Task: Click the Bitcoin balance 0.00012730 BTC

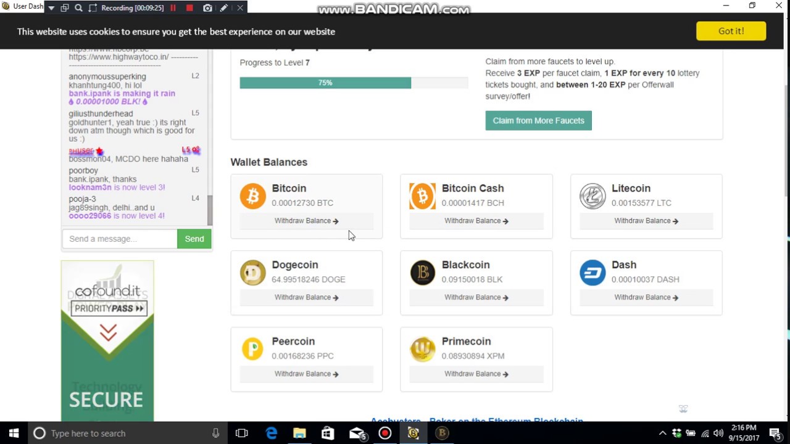Action: click(302, 203)
